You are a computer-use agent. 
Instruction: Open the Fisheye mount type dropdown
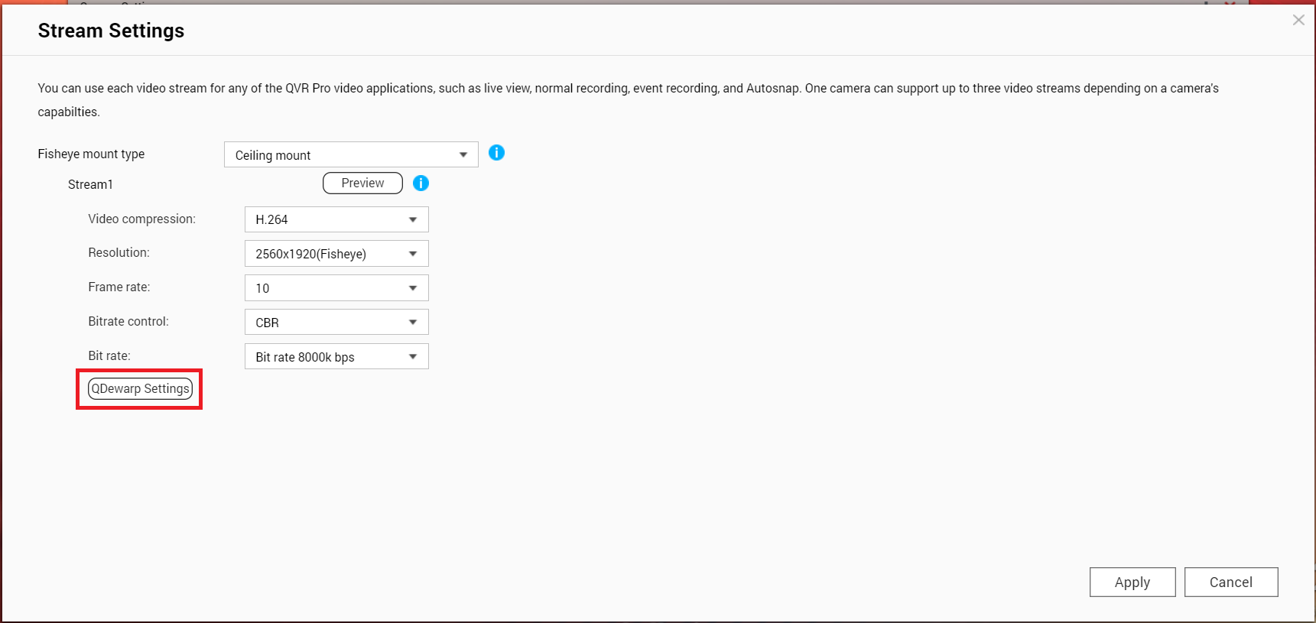point(350,155)
